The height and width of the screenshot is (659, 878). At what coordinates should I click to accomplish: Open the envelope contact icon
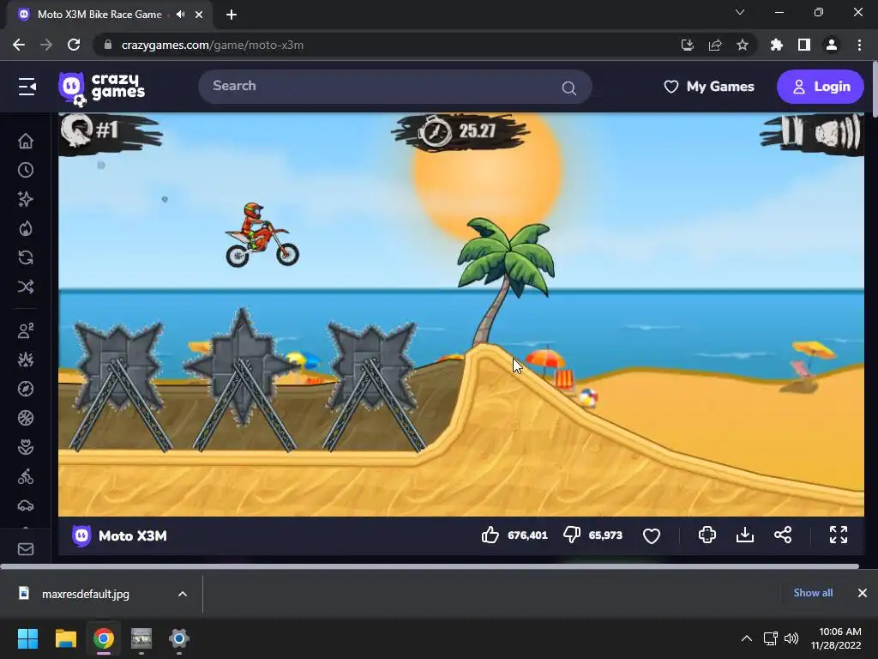(x=26, y=550)
